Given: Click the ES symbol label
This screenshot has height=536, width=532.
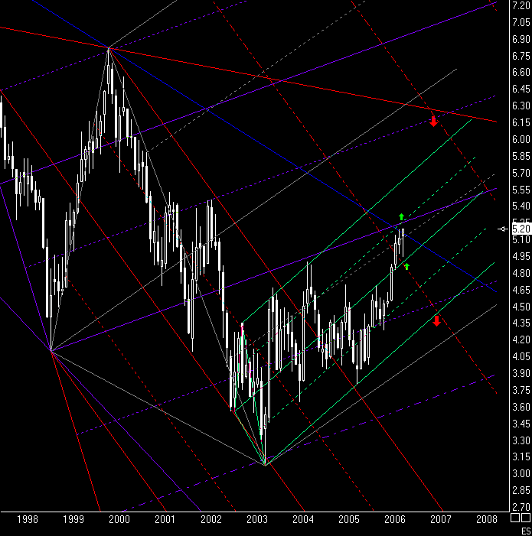Looking at the screenshot, I should (x=526, y=531).
